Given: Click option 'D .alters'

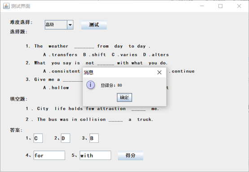Looking at the screenshot, I should (156, 55).
